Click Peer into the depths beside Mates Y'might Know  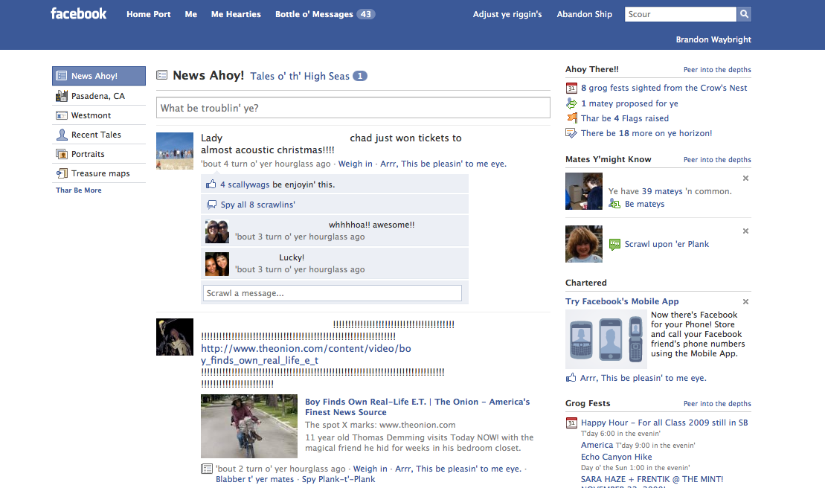(x=717, y=159)
